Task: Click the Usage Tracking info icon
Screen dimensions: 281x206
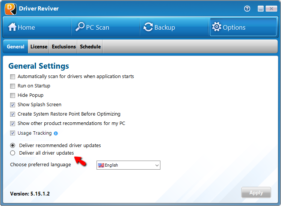Action: [56, 133]
